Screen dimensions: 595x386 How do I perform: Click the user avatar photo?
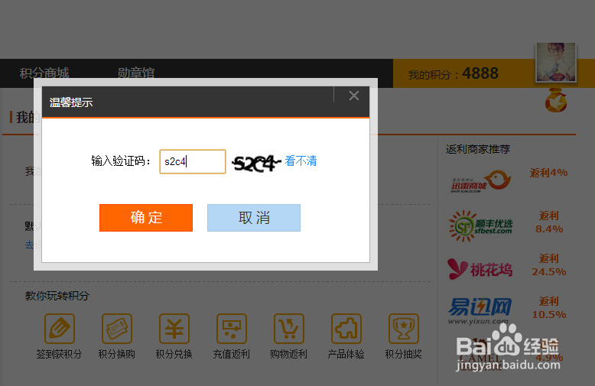(x=556, y=62)
